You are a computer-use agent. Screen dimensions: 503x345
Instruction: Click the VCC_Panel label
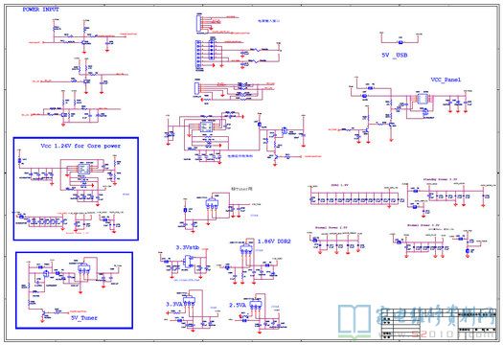(x=446, y=80)
